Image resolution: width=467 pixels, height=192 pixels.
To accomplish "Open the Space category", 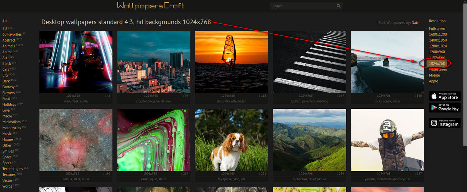I will pos(7,157).
